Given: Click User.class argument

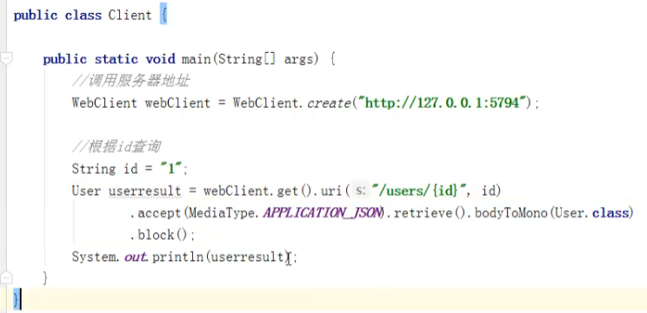Looking at the screenshot, I should coord(591,213).
